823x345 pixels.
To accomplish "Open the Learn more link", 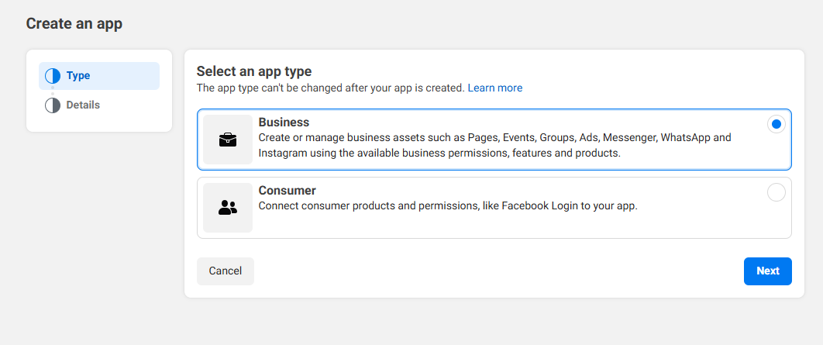I will [494, 88].
